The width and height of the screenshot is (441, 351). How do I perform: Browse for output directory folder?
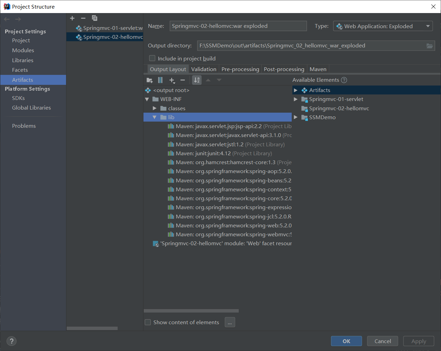(430, 46)
